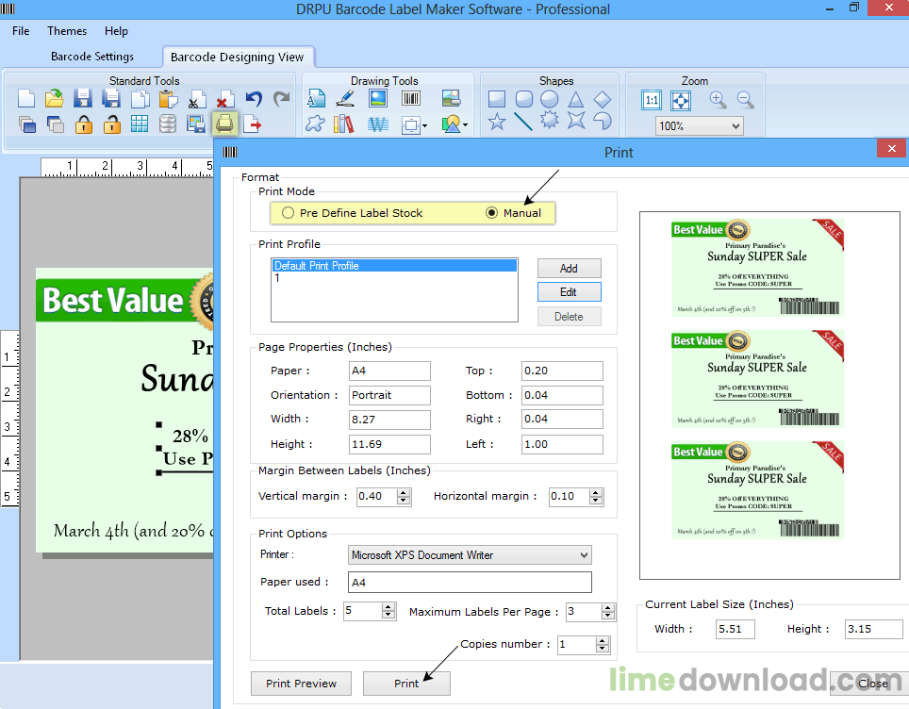909x709 pixels.
Task: Click the Top margin input field
Action: [562, 371]
